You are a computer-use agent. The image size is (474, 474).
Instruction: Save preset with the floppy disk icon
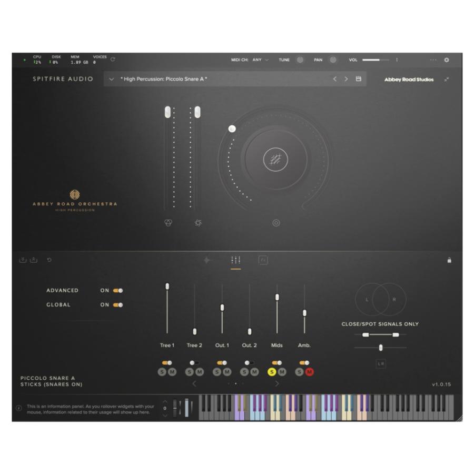[x=359, y=79]
